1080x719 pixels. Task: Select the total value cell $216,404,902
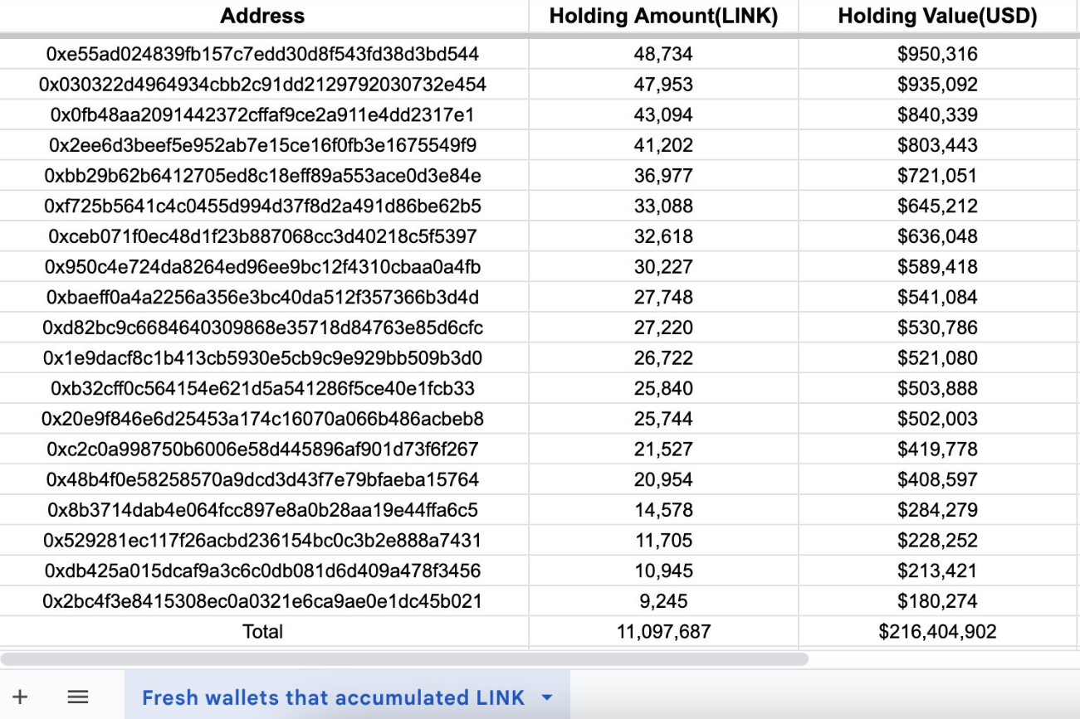tap(937, 632)
